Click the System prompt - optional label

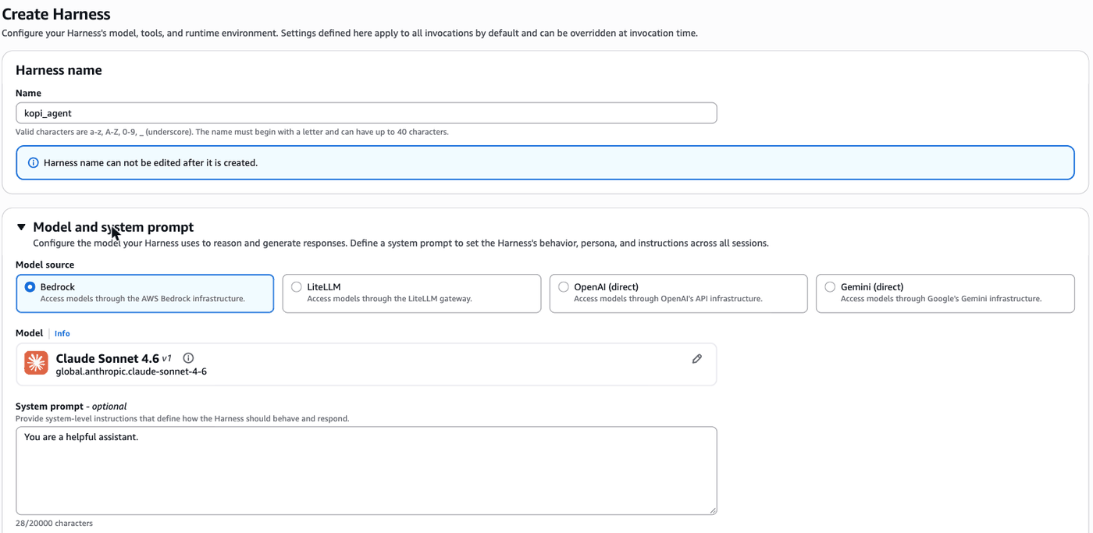pos(71,406)
